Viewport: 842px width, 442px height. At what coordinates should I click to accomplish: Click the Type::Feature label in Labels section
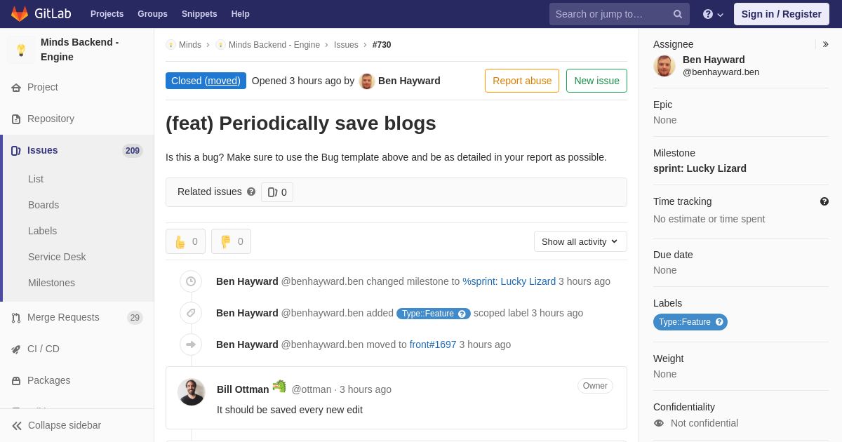click(690, 322)
